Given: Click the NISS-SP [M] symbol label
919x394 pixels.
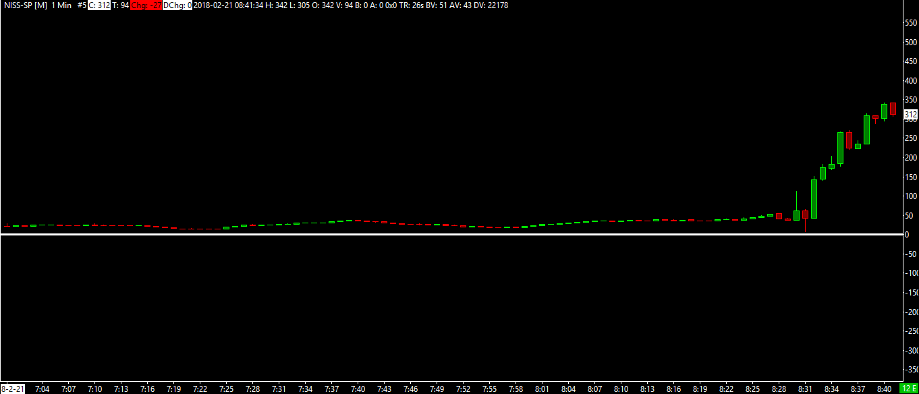Looking at the screenshot, I should pos(26,5).
